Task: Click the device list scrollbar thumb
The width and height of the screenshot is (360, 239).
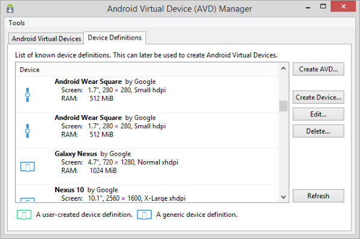Action: pyautogui.click(x=283, y=106)
